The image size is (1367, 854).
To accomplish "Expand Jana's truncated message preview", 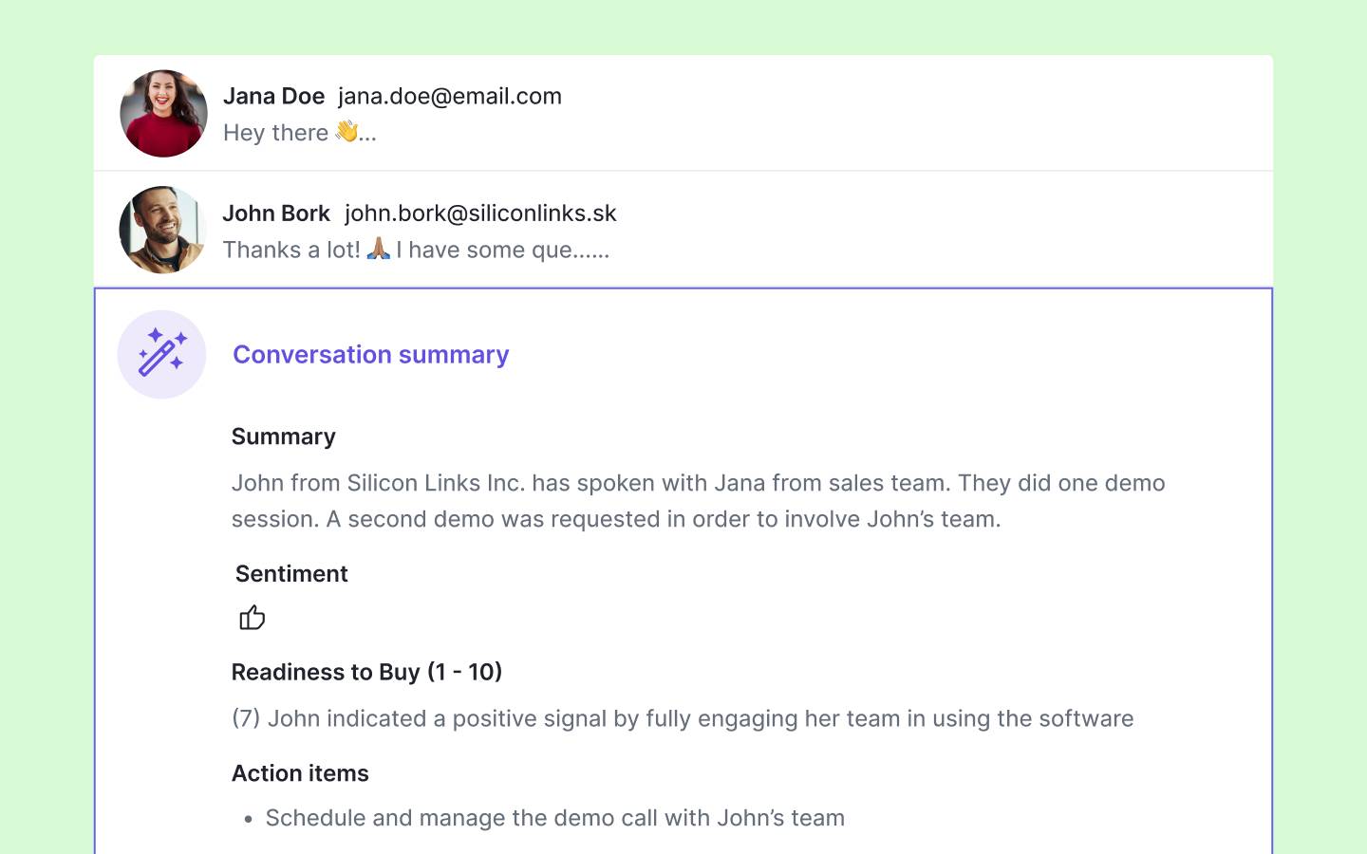I will pos(300,132).
